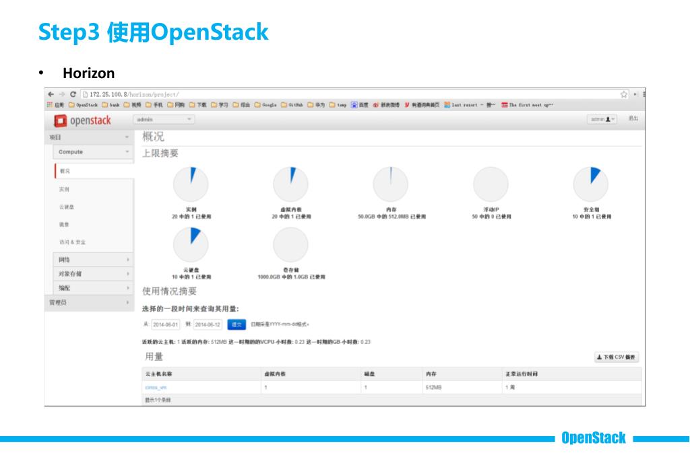Viewport: 690px width, 459px height.
Task: Open the OpenStack bookmark folder
Action: coord(84,104)
